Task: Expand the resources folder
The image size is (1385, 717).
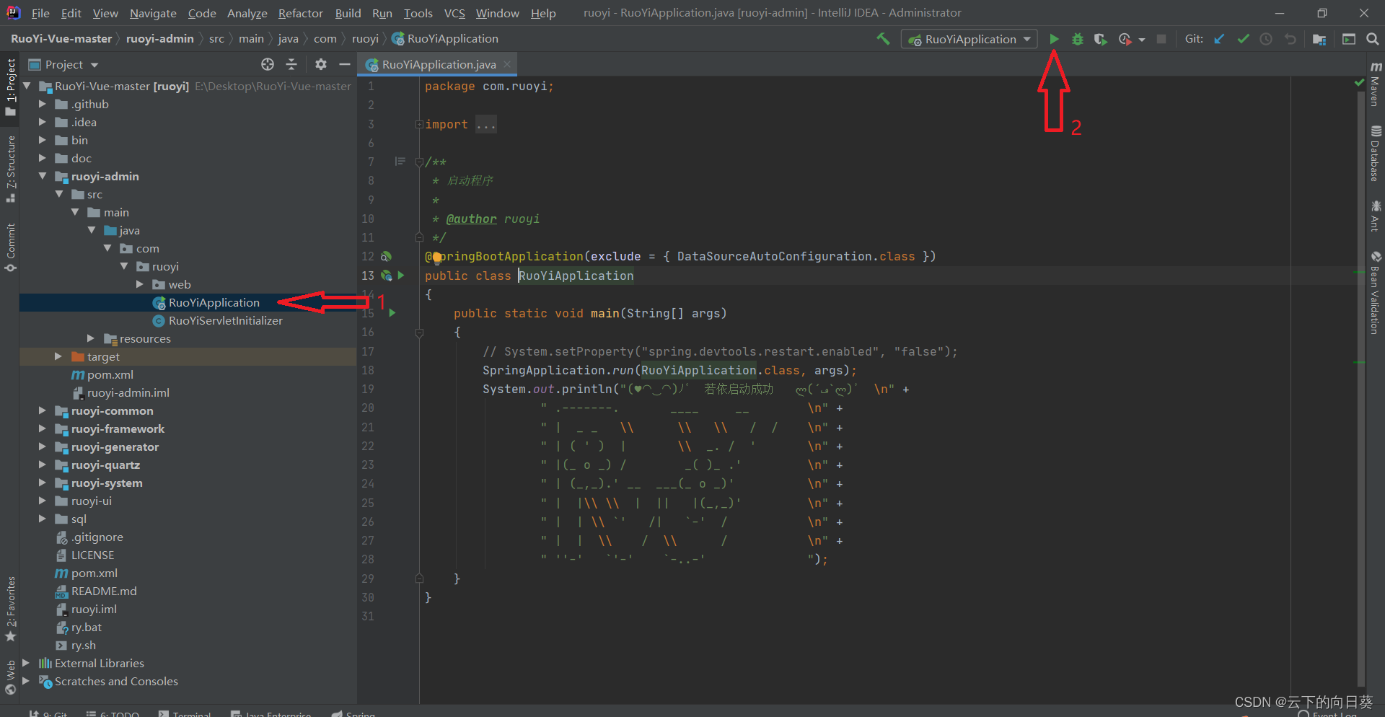Action: coord(90,338)
